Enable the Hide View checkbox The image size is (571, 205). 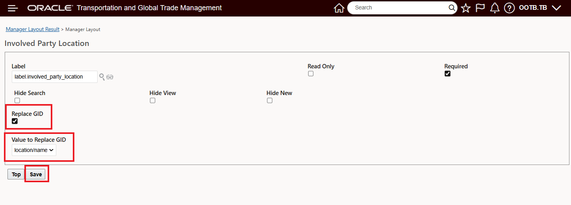coord(153,101)
